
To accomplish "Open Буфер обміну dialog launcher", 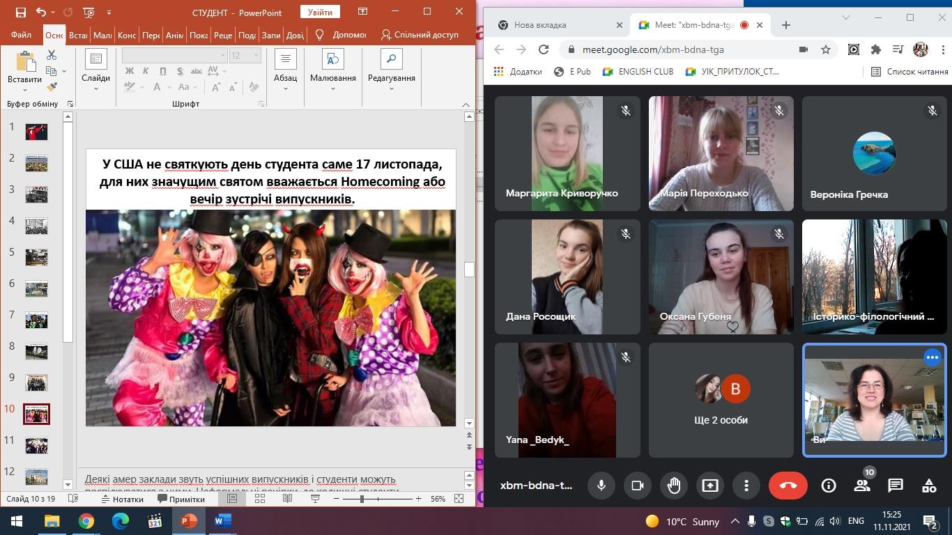I will point(70,104).
